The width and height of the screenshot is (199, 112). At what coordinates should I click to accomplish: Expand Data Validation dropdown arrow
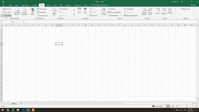tap(121, 16)
